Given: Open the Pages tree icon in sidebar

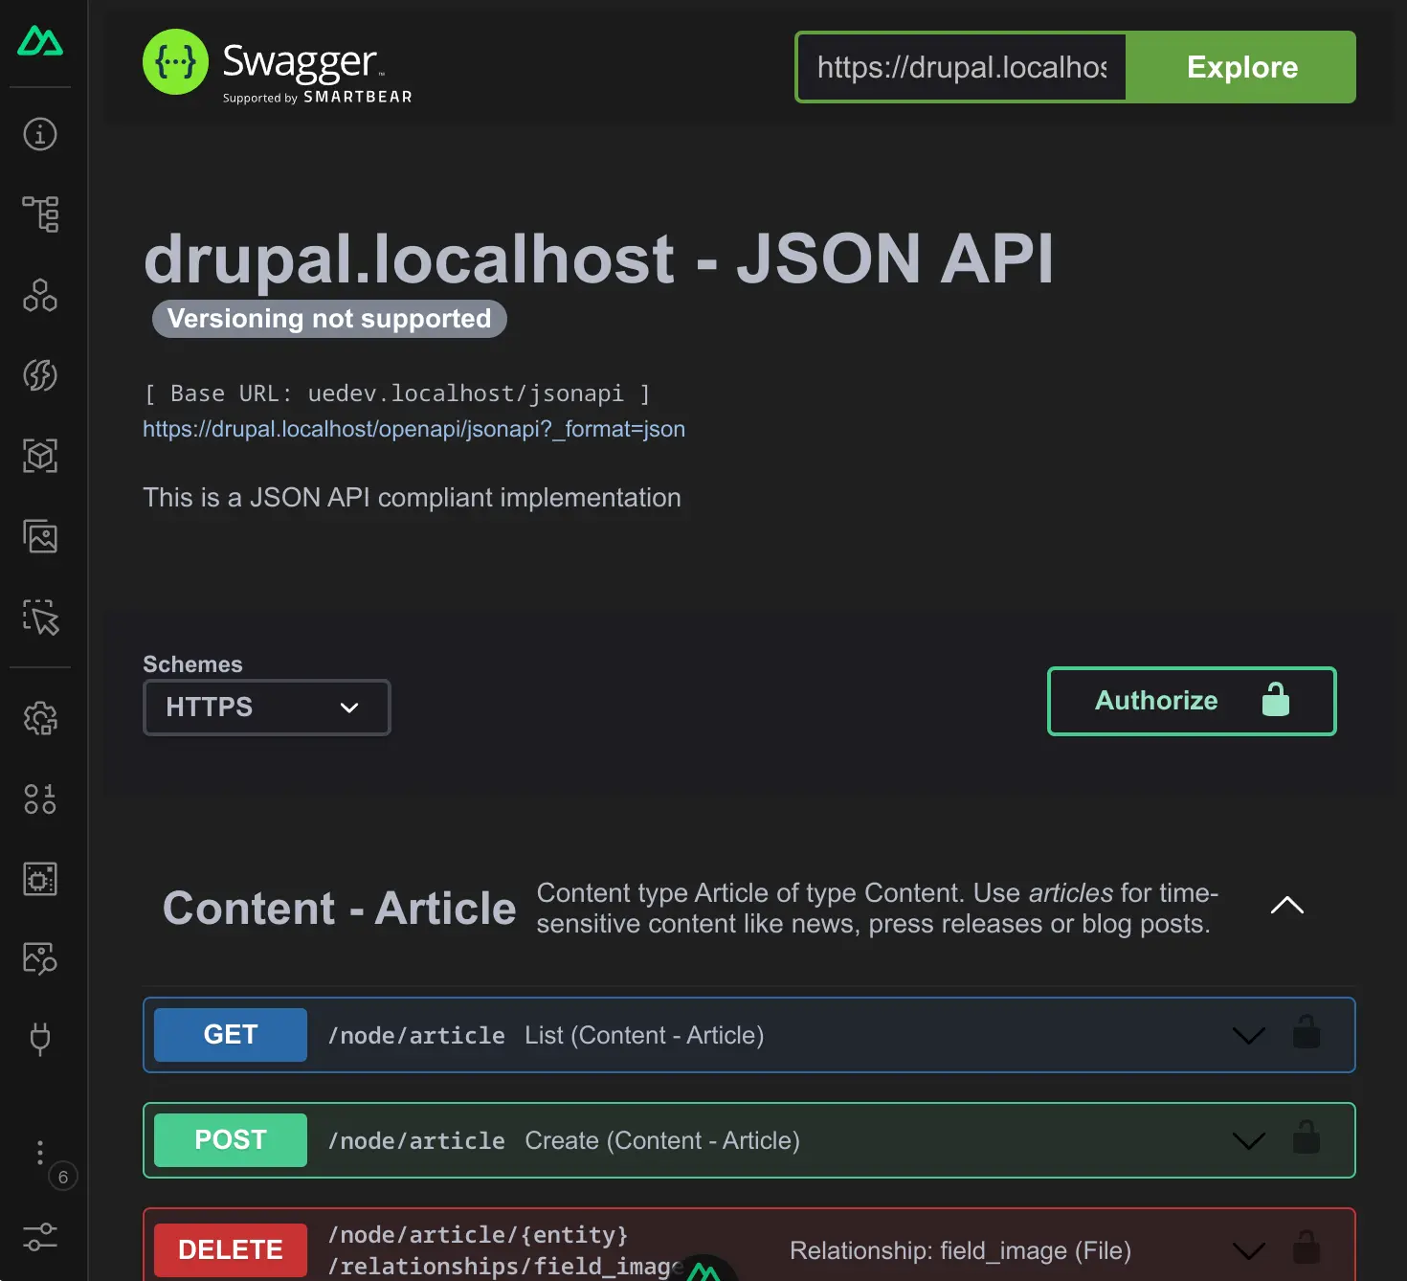Looking at the screenshot, I should pyautogui.click(x=40, y=214).
